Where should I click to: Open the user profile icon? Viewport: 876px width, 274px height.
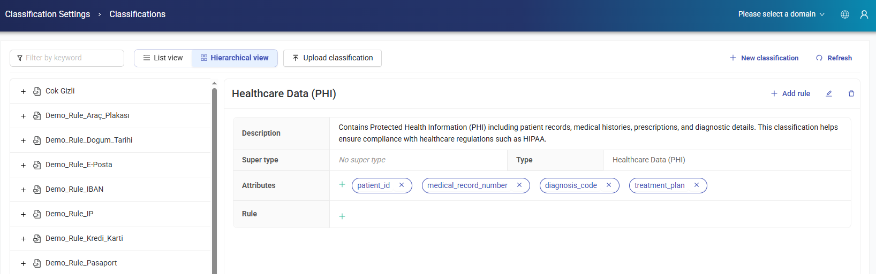pyautogui.click(x=864, y=14)
